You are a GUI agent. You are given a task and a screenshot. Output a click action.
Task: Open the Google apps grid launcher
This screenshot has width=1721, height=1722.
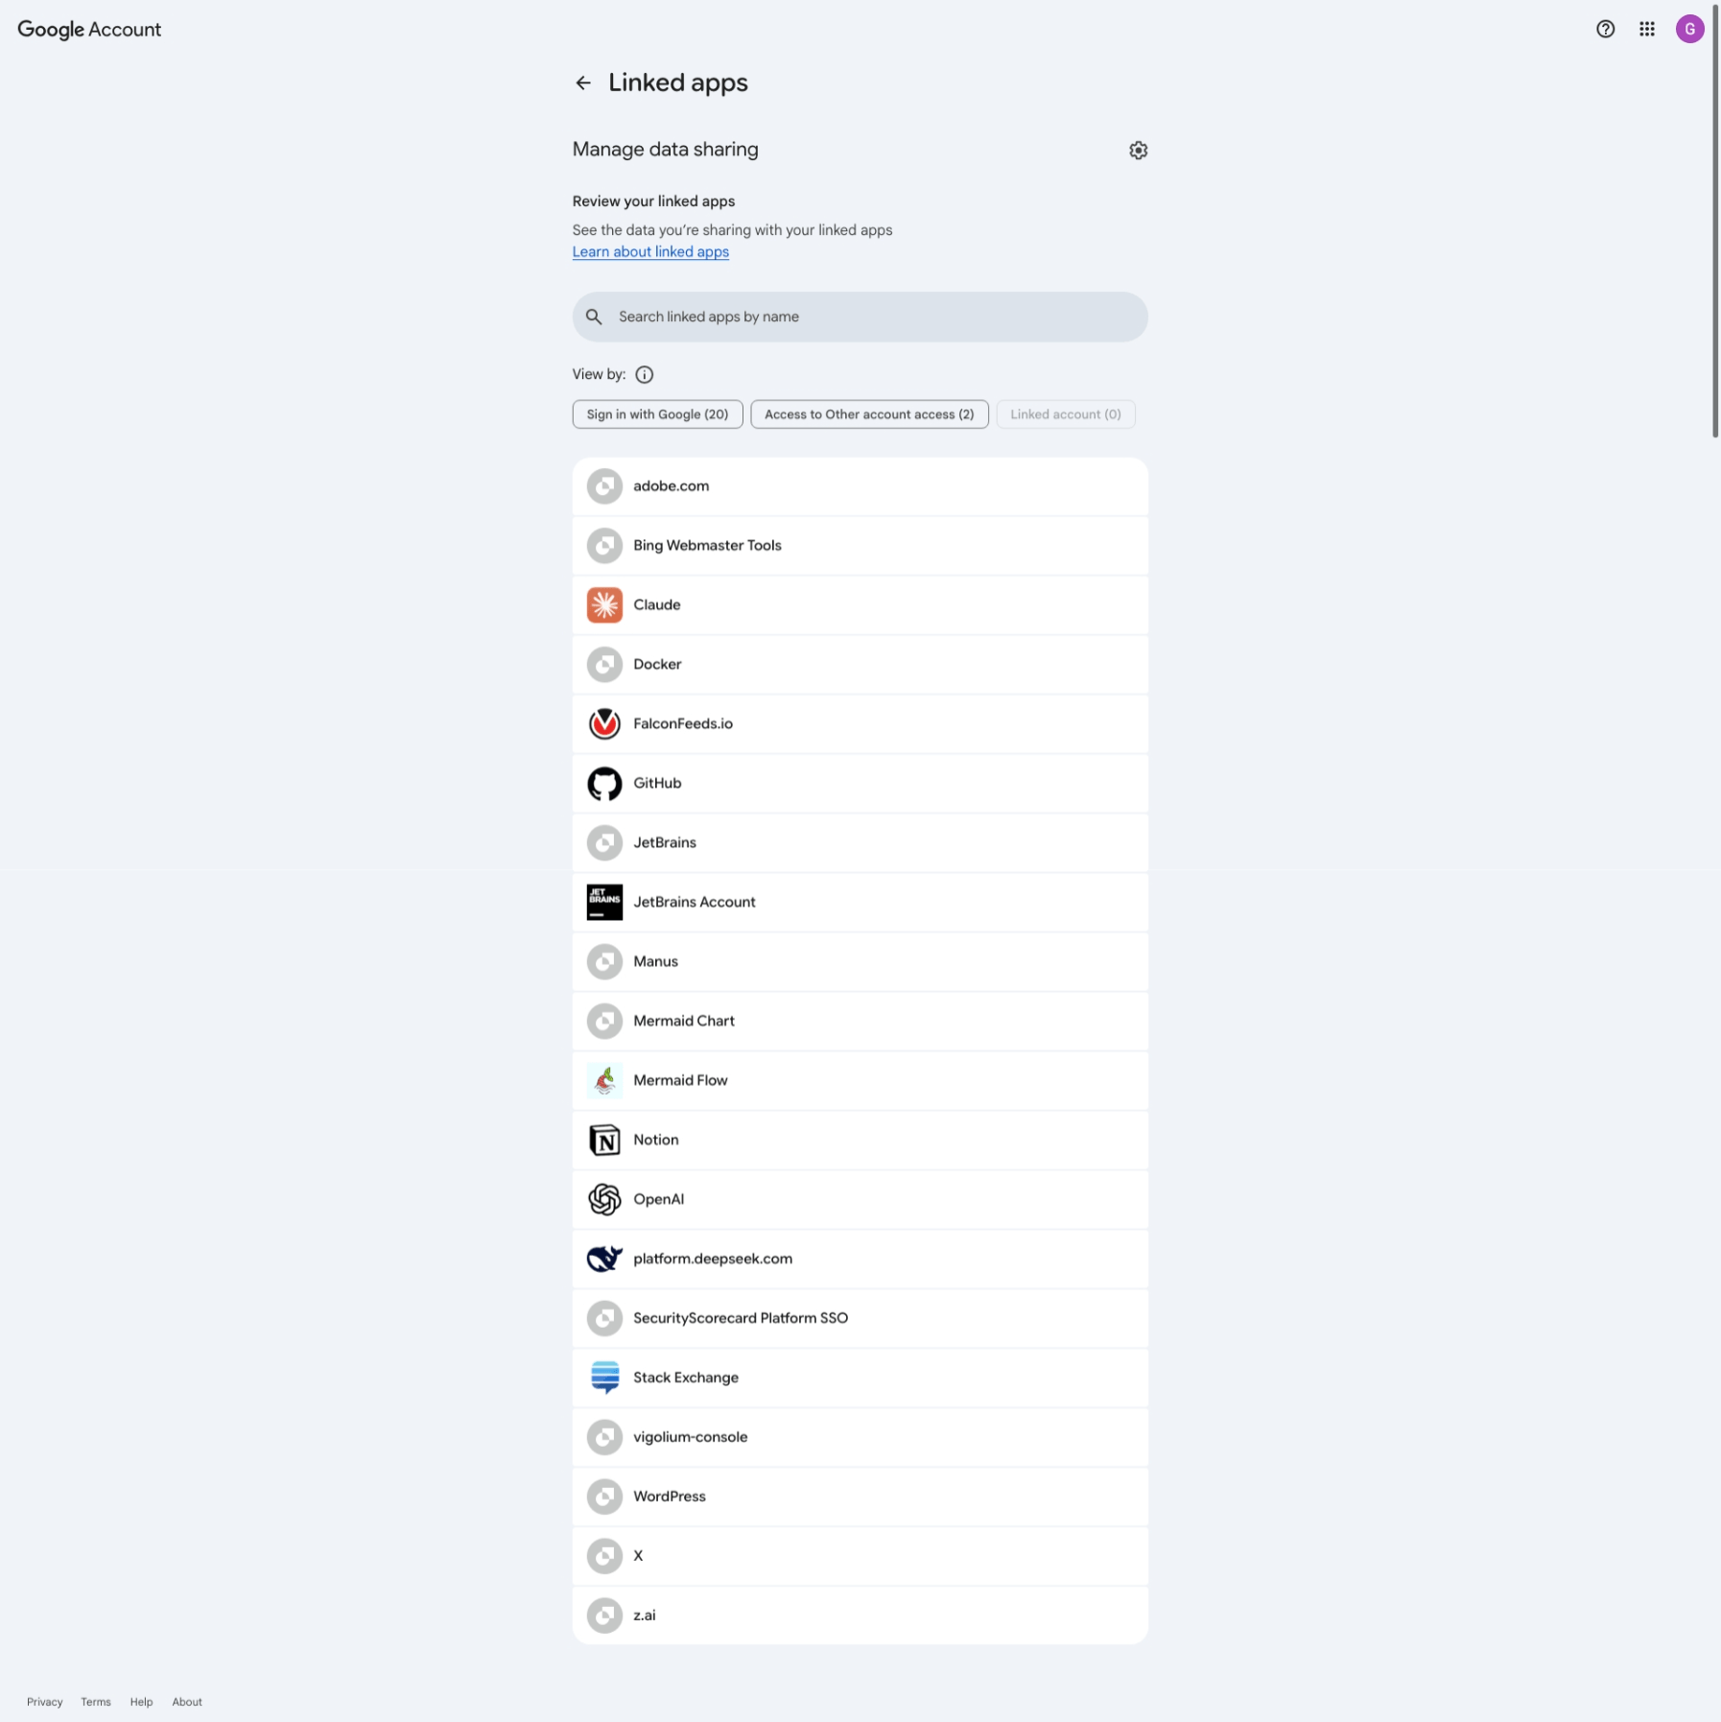pyautogui.click(x=1647, y=30)
